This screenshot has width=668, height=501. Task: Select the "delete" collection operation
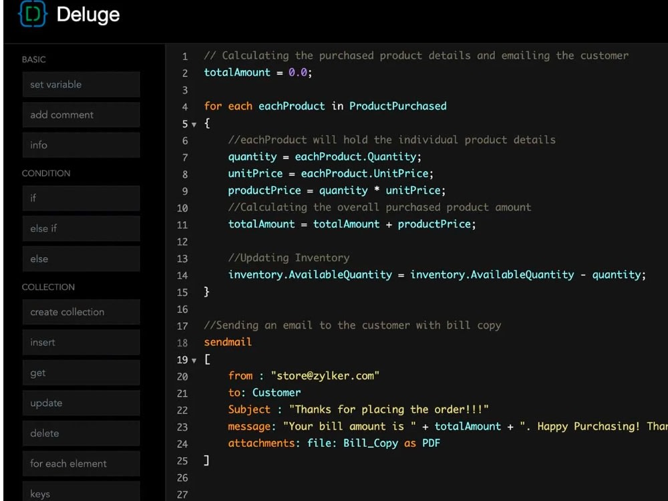(81, 433)
